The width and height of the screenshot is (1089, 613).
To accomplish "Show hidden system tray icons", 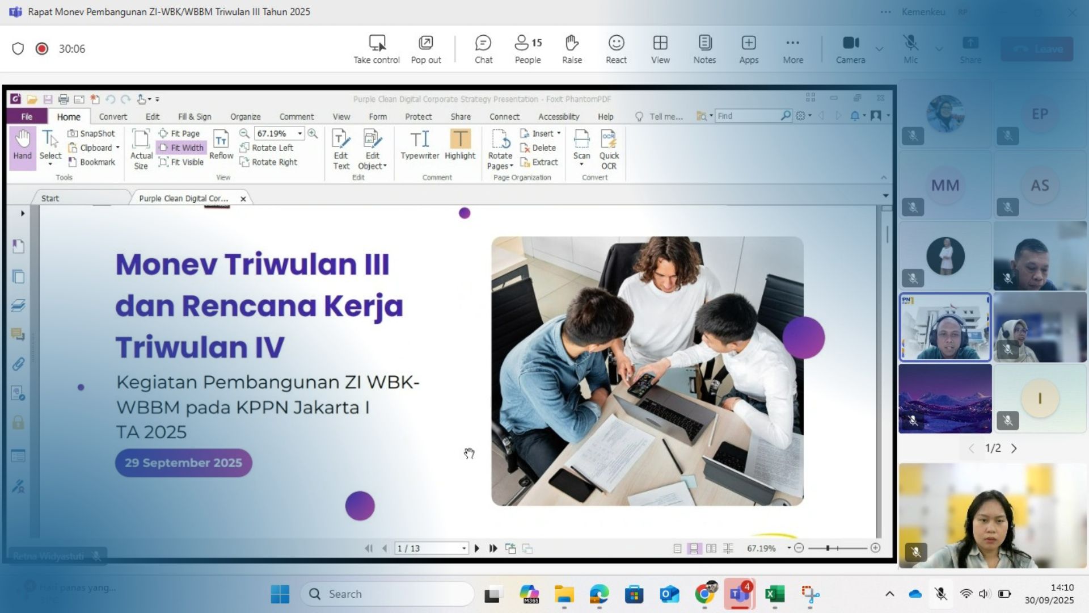I will (889, 594).
